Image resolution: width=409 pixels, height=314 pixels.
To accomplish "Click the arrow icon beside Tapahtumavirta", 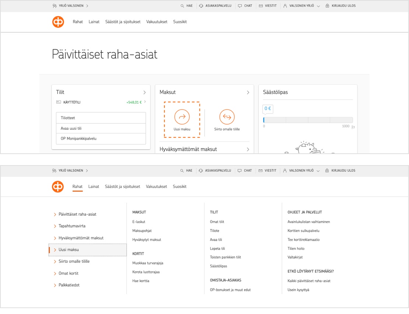I will point(55,226).
